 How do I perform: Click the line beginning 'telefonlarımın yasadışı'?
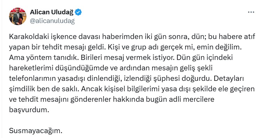(x=127, y=79)
